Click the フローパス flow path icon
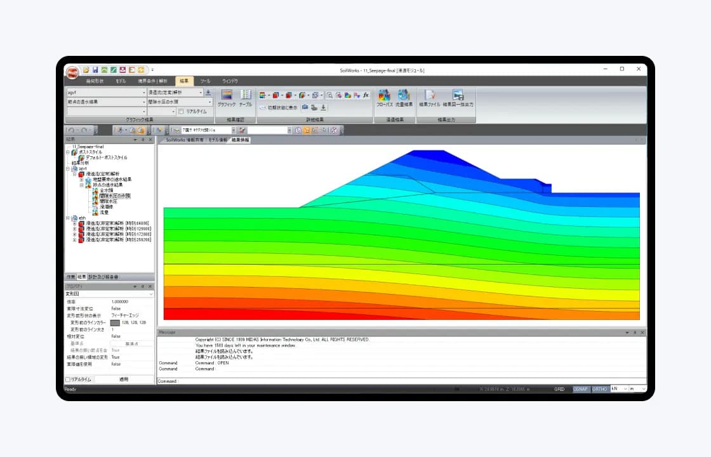Screen dimensions: 711x457 (x=384, y=98)
